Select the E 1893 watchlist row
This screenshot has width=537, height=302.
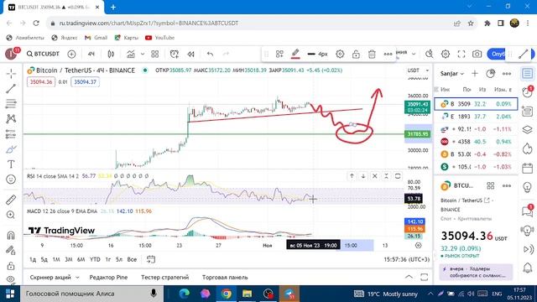click(x=476, y=117)
